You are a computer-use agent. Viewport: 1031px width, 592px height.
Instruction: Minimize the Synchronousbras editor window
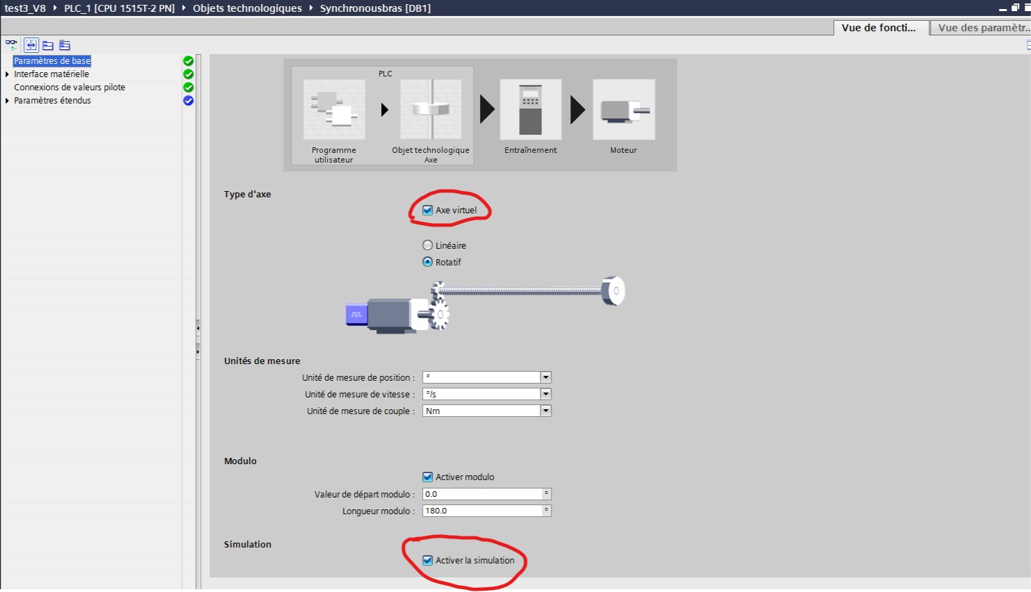[x=1003, y=8]
